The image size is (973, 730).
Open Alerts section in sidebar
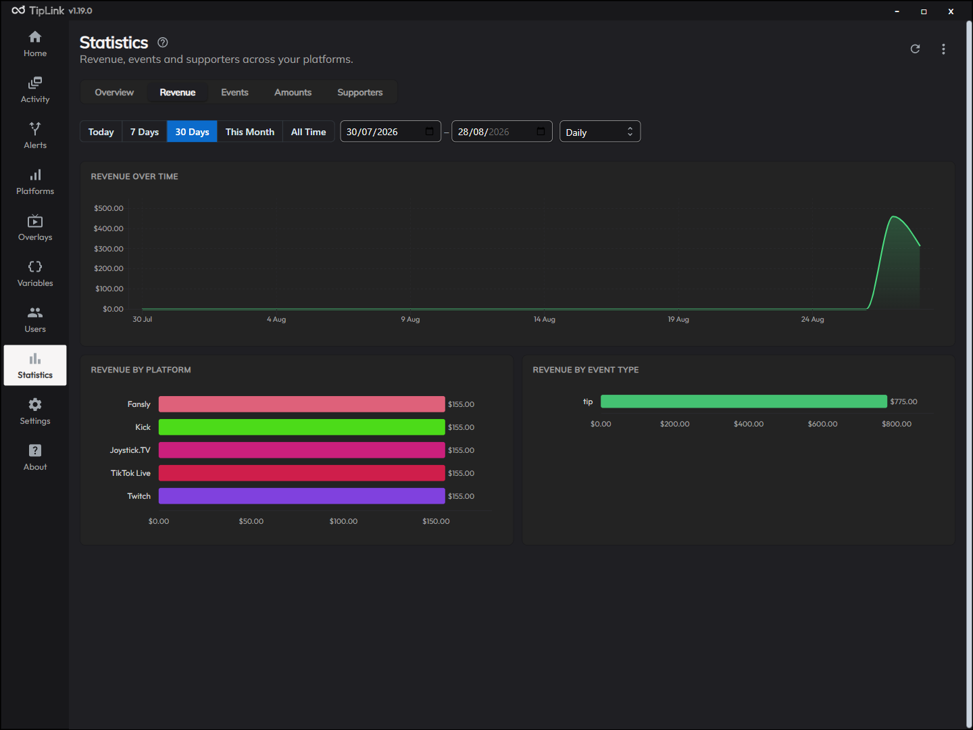[x=35, y=136]
